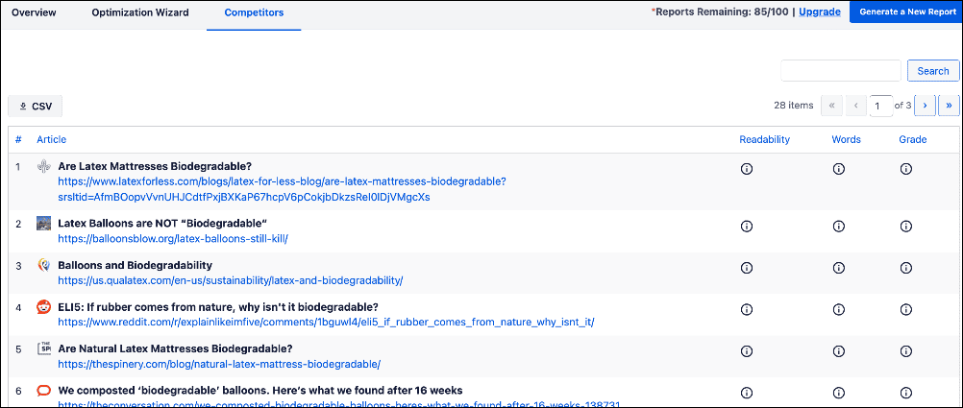Click Readability info icon for Latex Balloons NOT row

coord(747,227)
